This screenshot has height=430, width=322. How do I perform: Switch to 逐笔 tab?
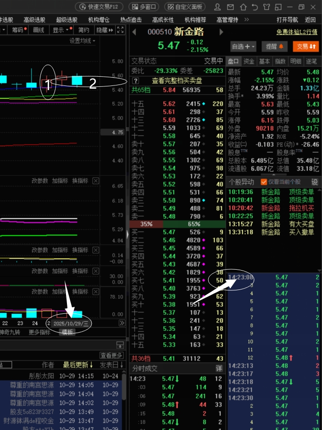tap(311, 61)
